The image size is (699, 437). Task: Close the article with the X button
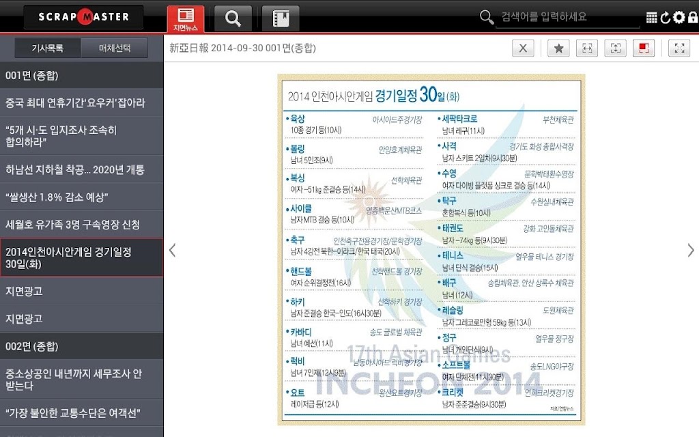pyautogui.click(x=523, y=48)
